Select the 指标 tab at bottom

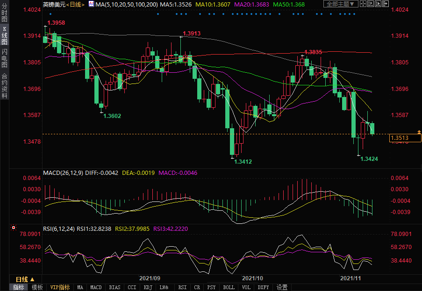point(19,287)
